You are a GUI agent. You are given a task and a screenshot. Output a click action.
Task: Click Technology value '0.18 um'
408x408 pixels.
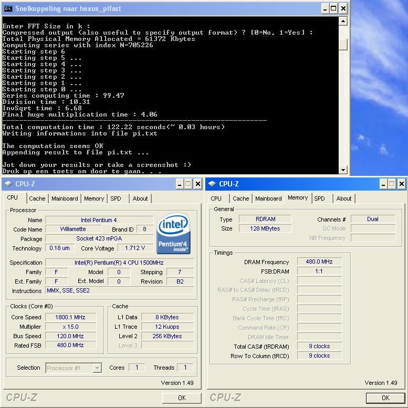click(x=60, y=248)
